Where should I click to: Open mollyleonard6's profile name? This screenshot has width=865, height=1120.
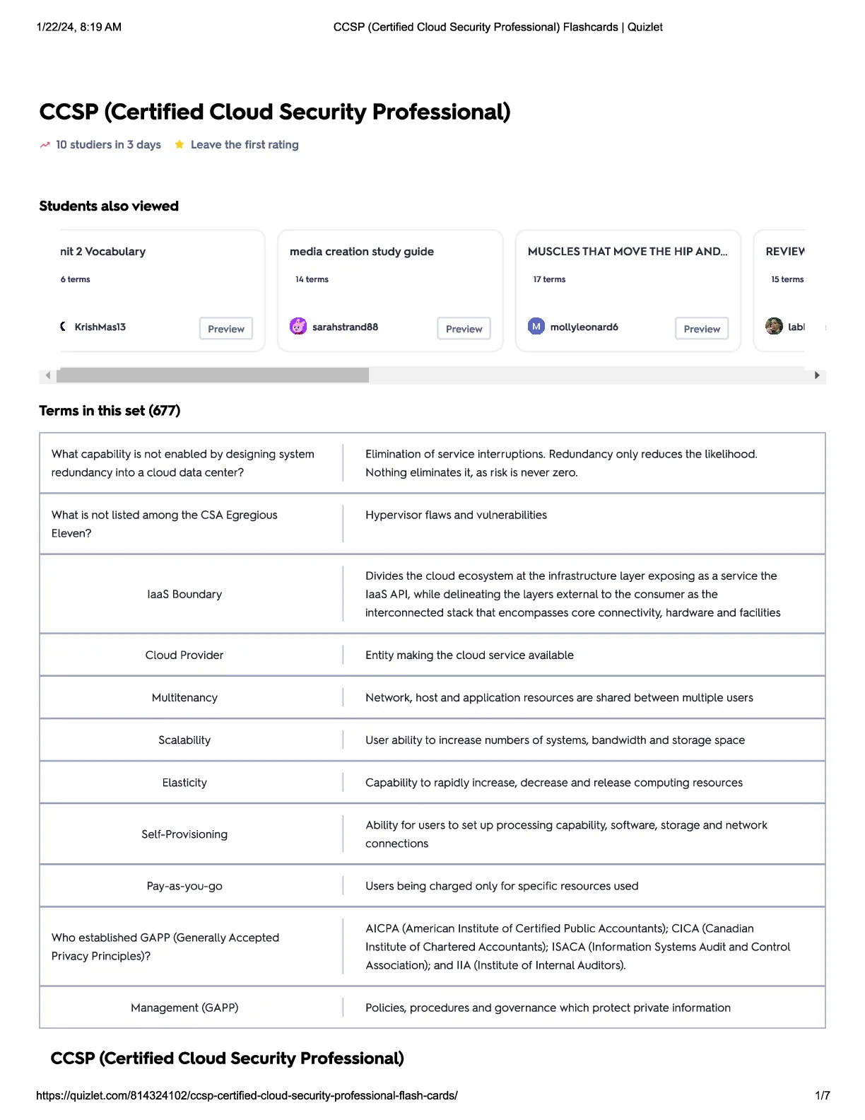pos(584,327)
